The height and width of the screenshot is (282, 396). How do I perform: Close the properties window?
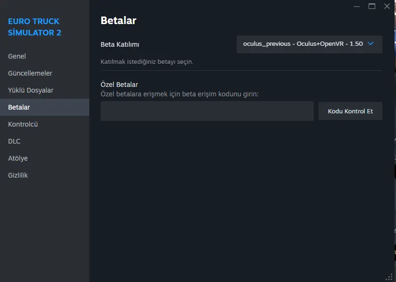(387, 6)
